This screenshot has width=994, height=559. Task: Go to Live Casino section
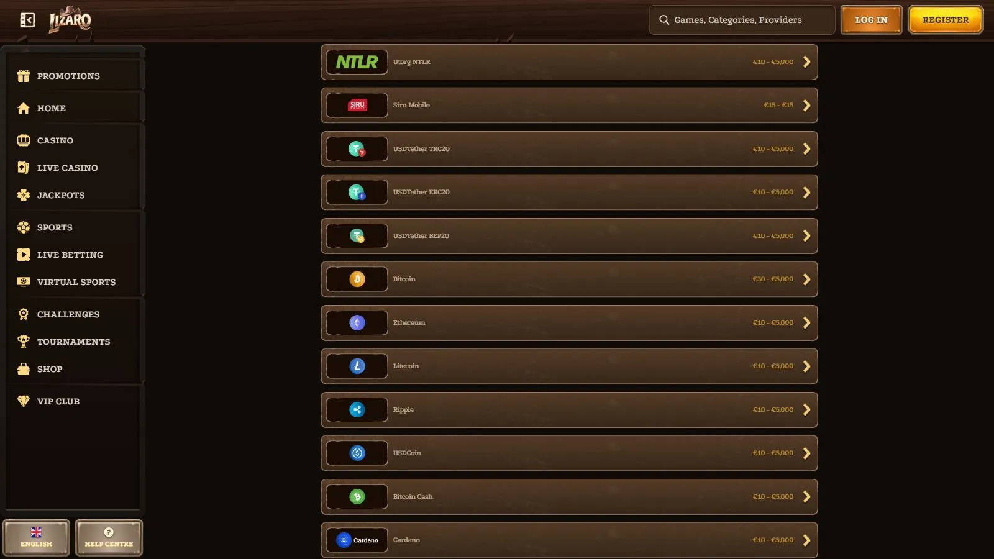(67, 168)
